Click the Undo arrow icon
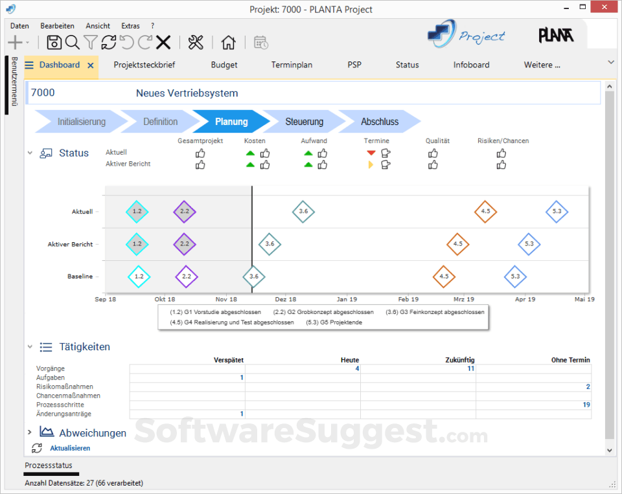The height and width of the screenshot is (494, 622). coord(127,42)
